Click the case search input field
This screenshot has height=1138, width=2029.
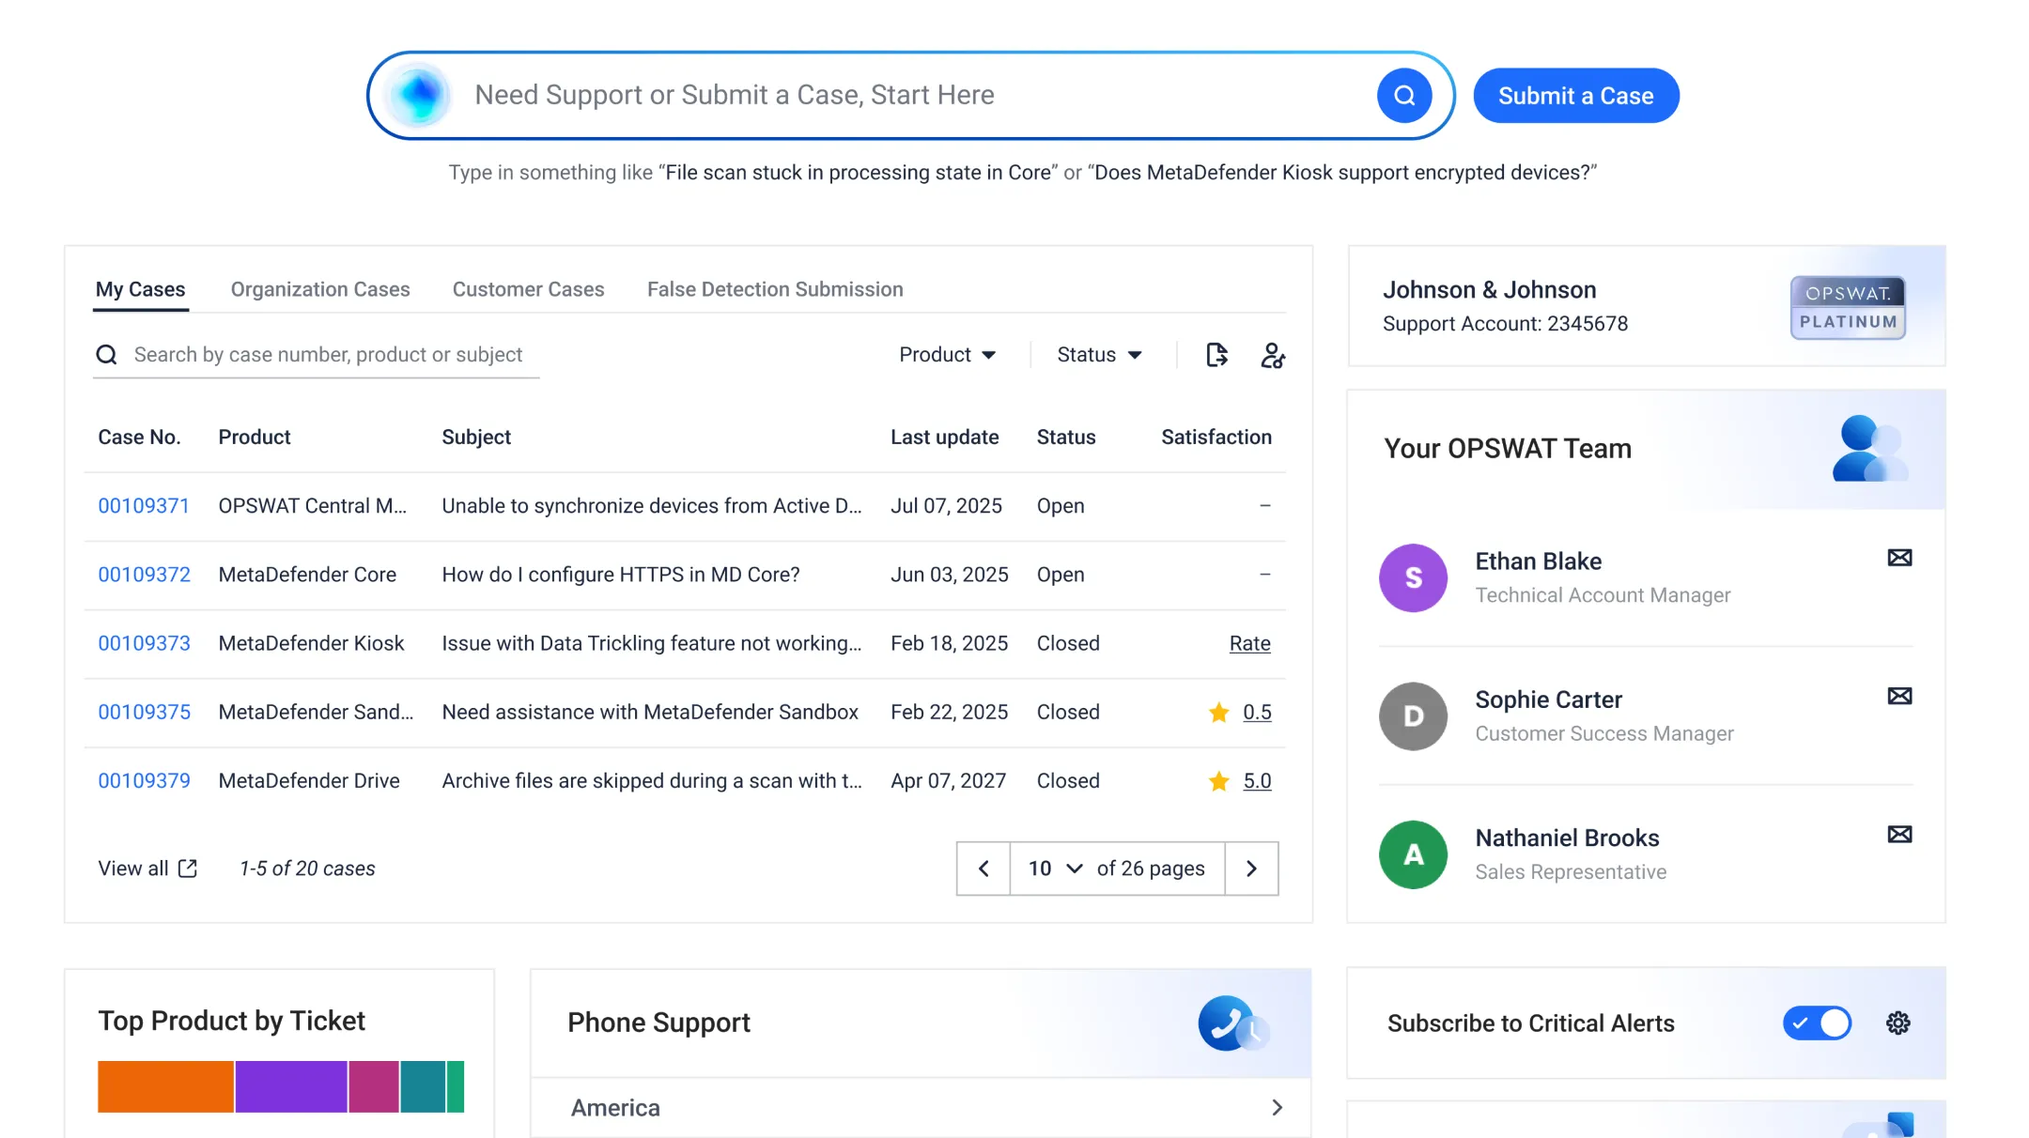click(x=329, y=355)
